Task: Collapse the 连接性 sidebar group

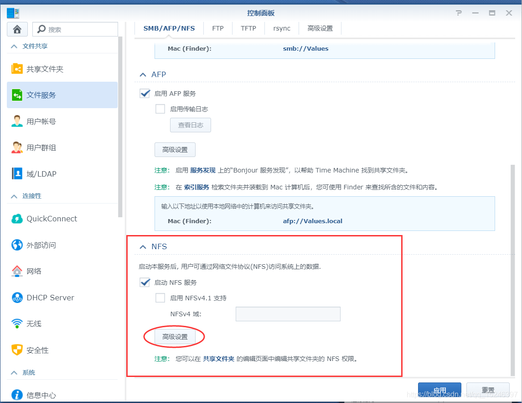Action: (14, 196)
